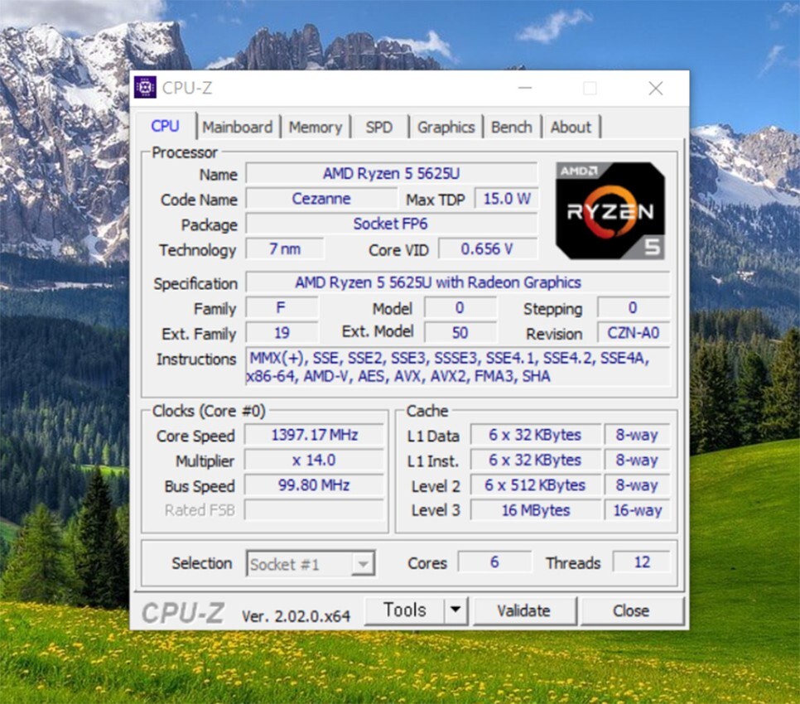Click the Specification field with Radeon Graphics

(458, 282)
